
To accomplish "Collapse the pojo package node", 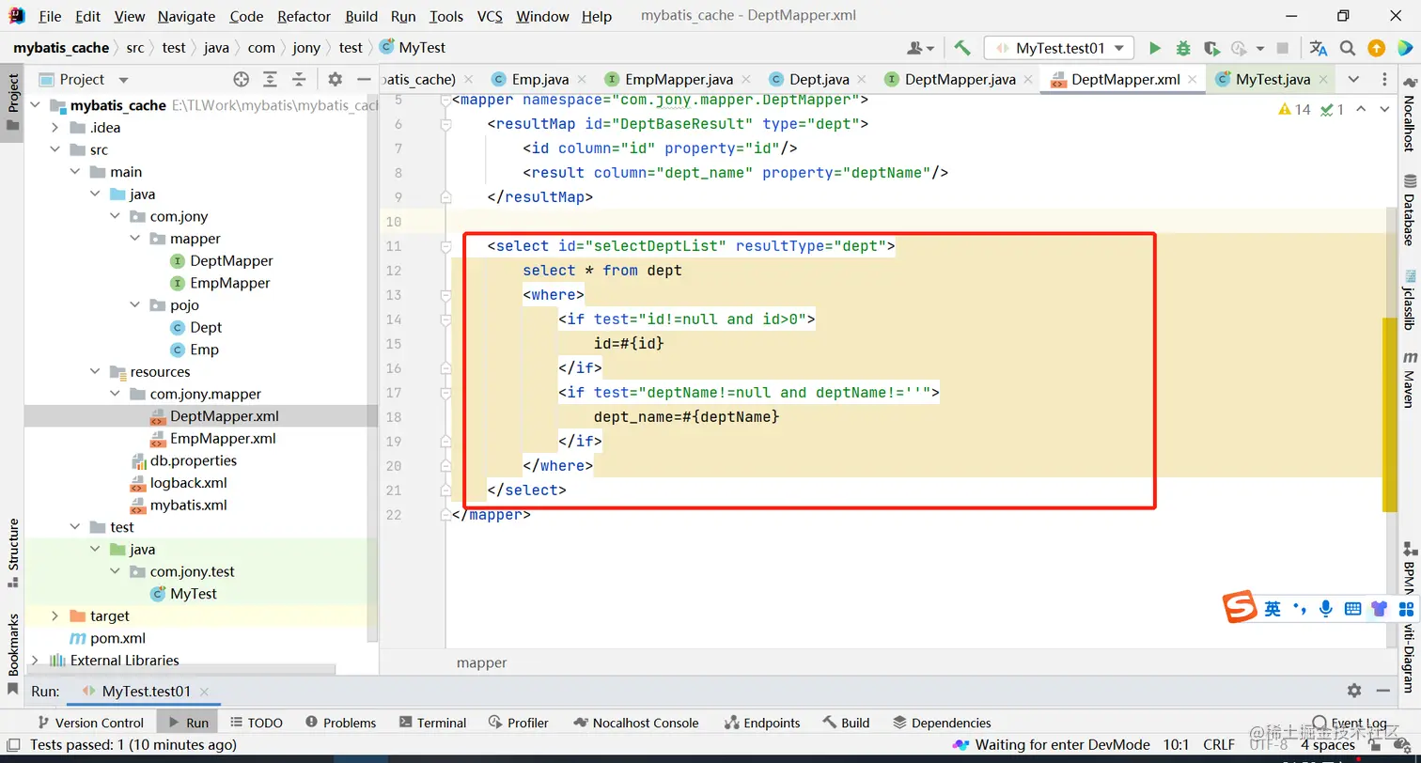I will 135,304.
